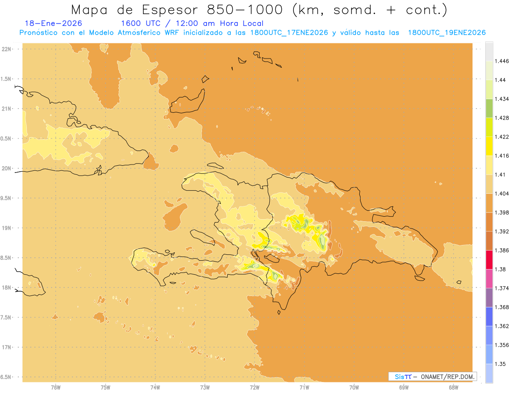Click the '1.434' colorbar value
The image size is (509, 393).
coord(502,99)
